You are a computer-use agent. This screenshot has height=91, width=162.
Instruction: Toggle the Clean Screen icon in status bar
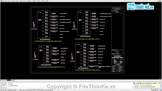161,90
